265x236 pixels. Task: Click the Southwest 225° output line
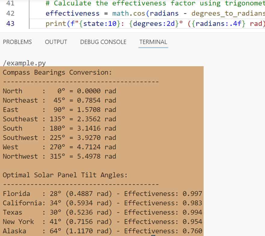point(59,138)
